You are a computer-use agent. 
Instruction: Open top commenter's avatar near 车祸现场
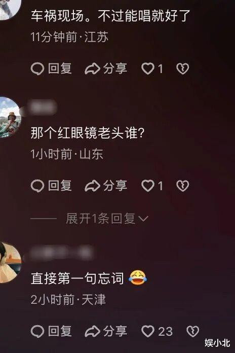10,9
